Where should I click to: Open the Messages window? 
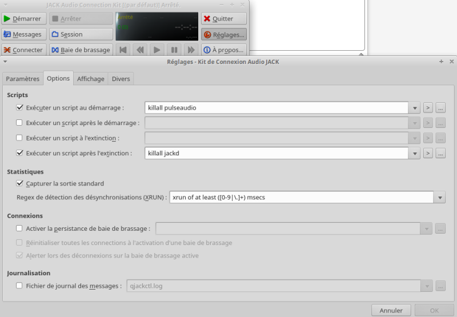[24, 34]
